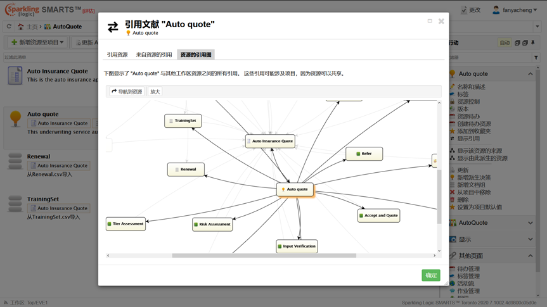Click the graph's horizontal scrollbar thumb

pos(264,256)
